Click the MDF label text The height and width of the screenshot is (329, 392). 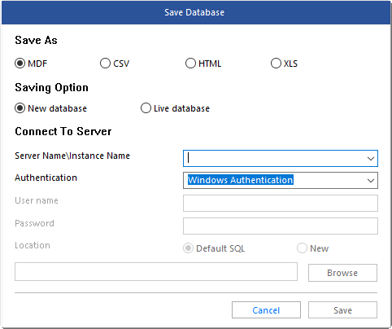(37, 64)
